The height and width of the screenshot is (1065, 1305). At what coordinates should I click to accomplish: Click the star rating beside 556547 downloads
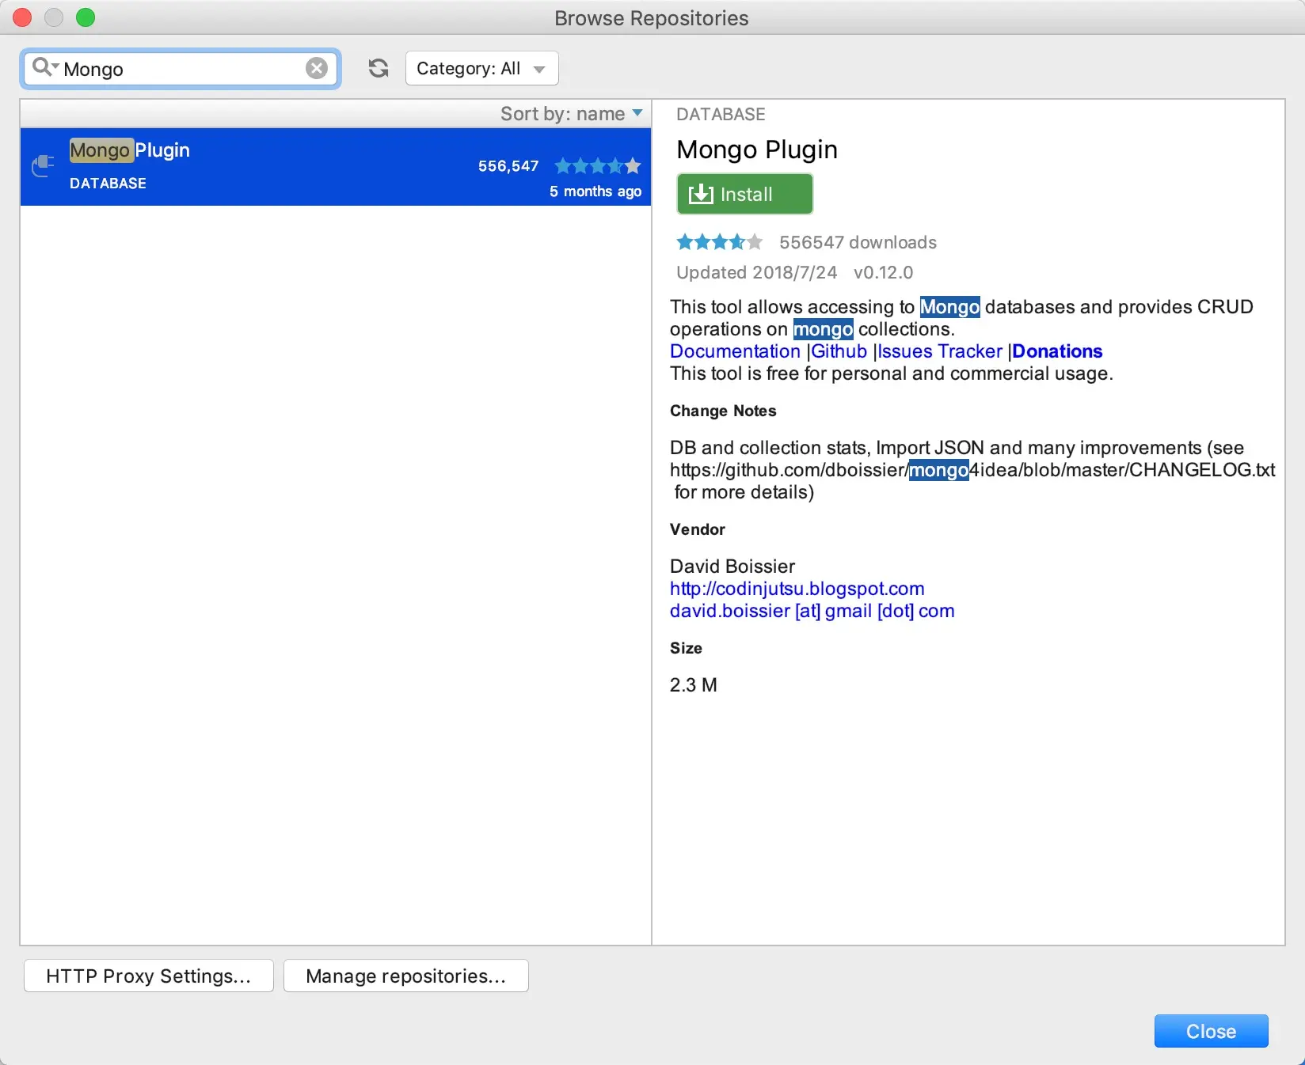(x=720, y=242)
